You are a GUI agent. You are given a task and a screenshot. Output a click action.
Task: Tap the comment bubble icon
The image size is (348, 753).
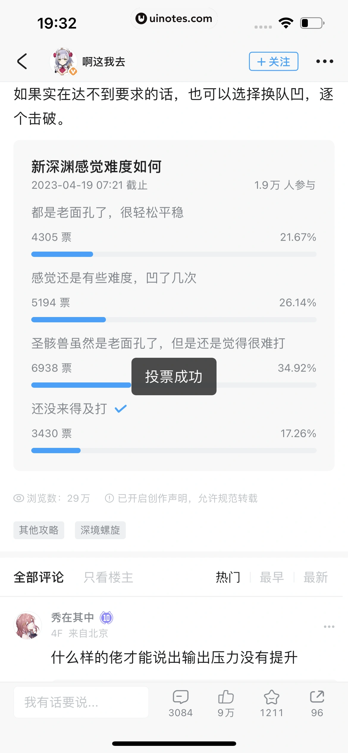click(181, 697)
